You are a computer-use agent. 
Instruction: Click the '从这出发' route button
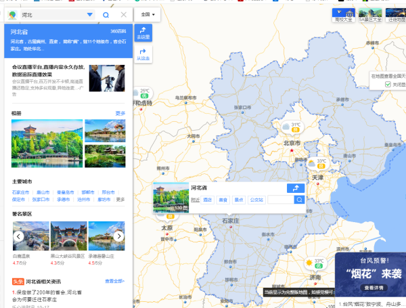pos(143,54)
